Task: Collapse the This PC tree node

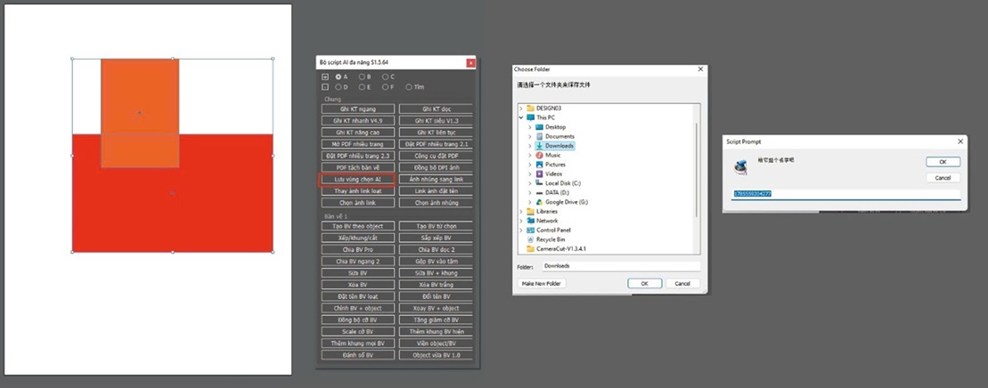Action: click(x=521, y=117)
